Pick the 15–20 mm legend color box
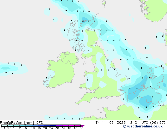This screenshot has height=129, width=167. point(41,126)
